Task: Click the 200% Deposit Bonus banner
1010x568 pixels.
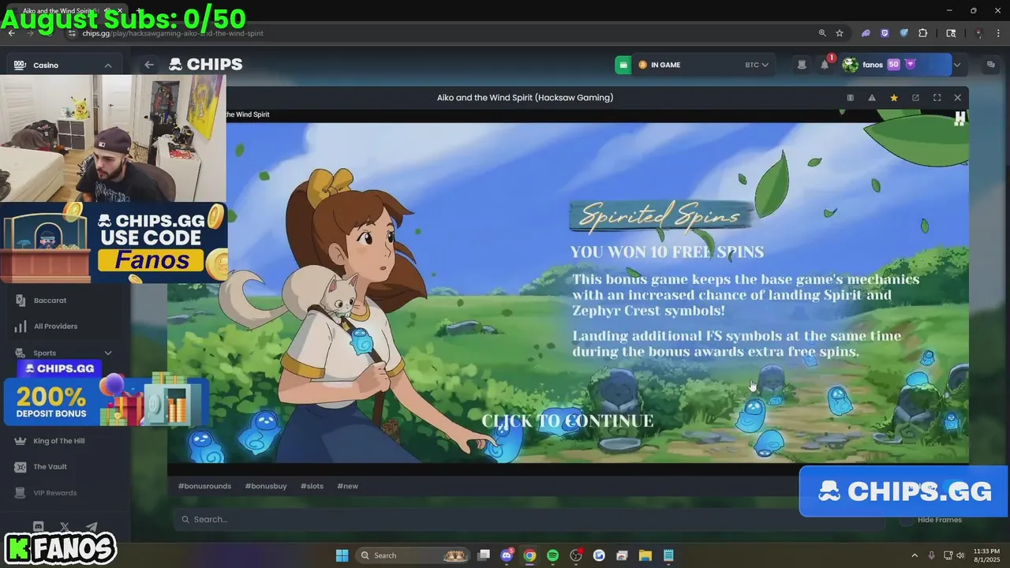Action: coord(107,402)
